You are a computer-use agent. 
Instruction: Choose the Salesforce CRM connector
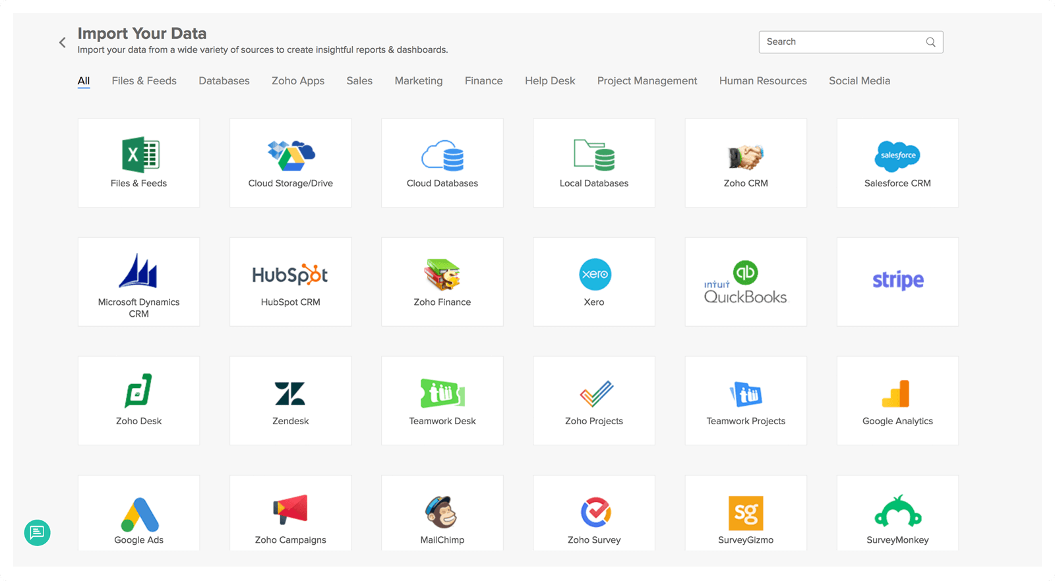897,163
